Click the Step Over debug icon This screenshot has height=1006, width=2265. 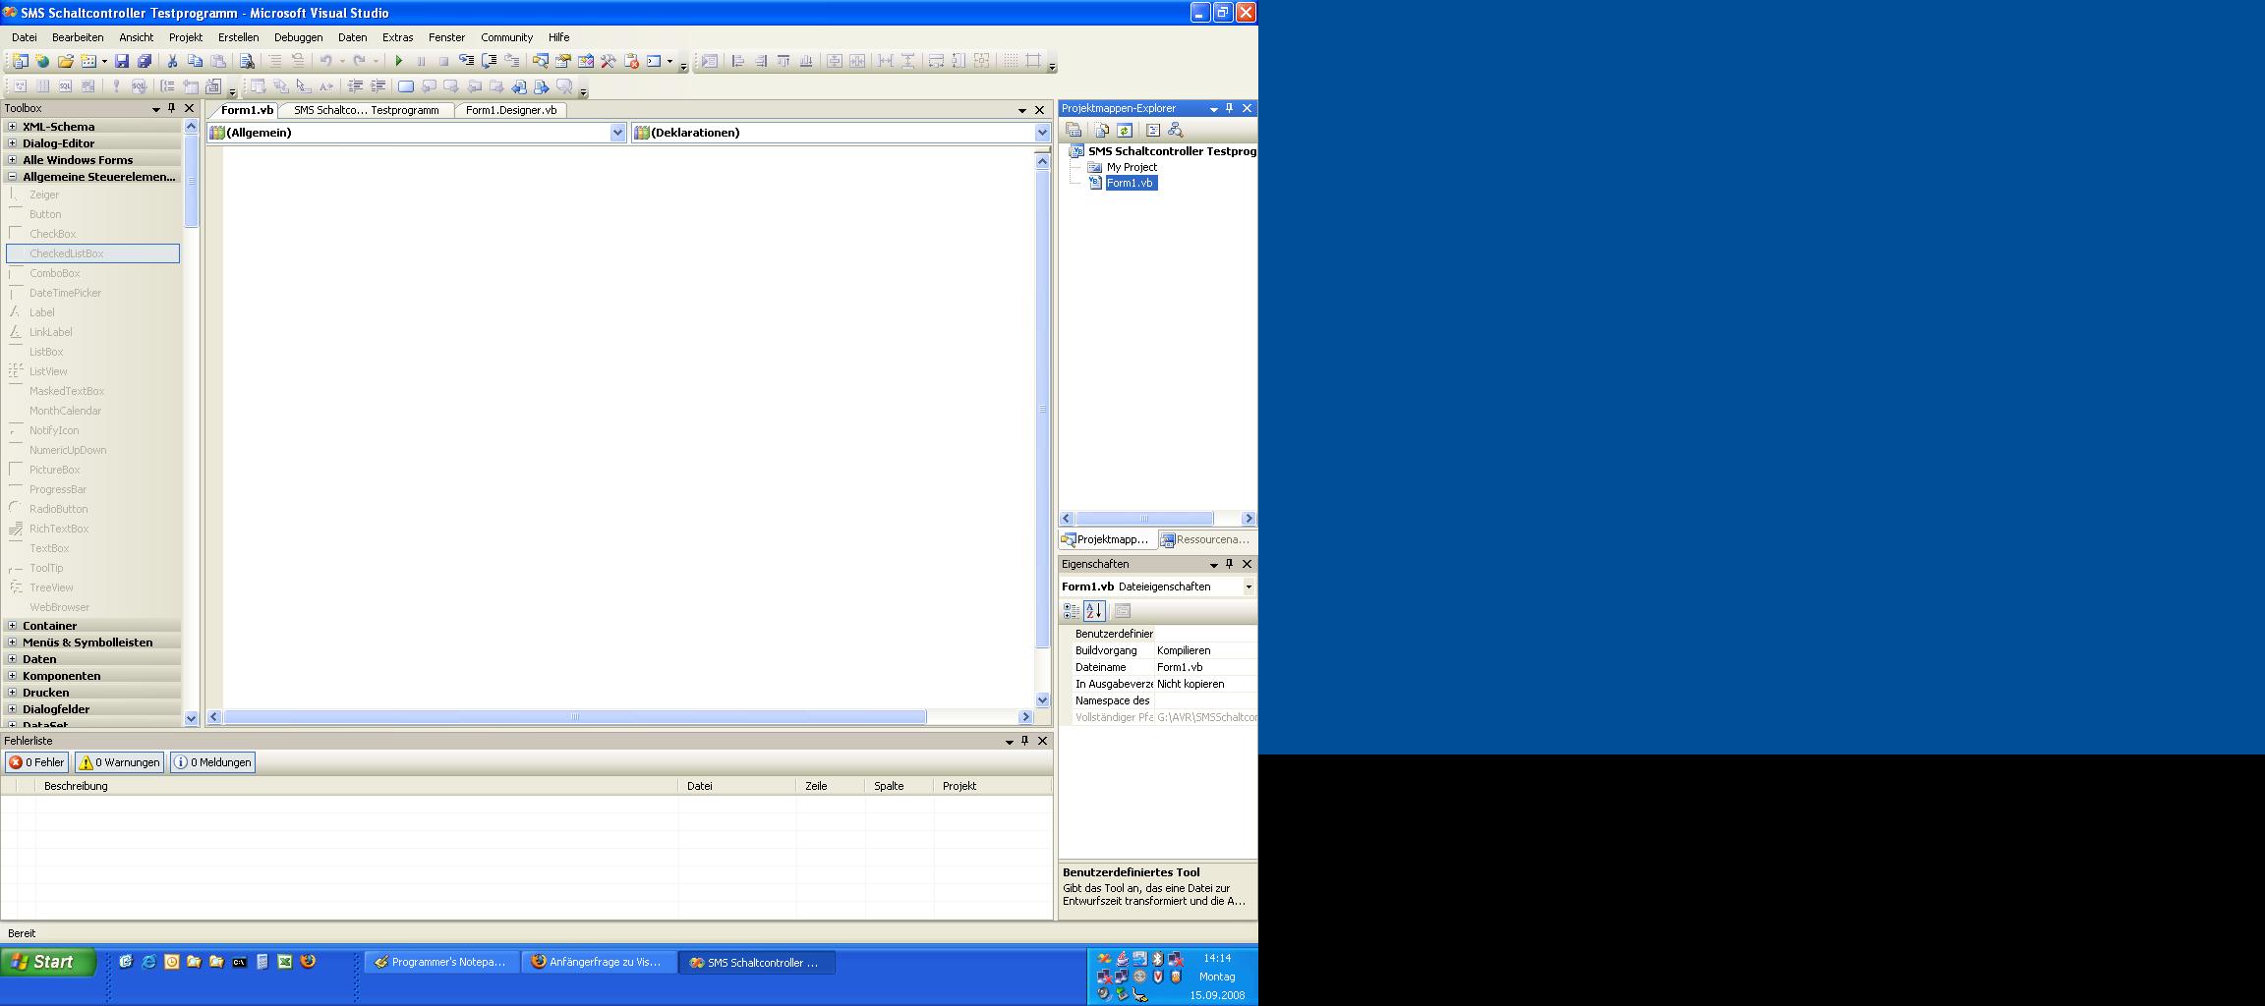click(490, 61)
